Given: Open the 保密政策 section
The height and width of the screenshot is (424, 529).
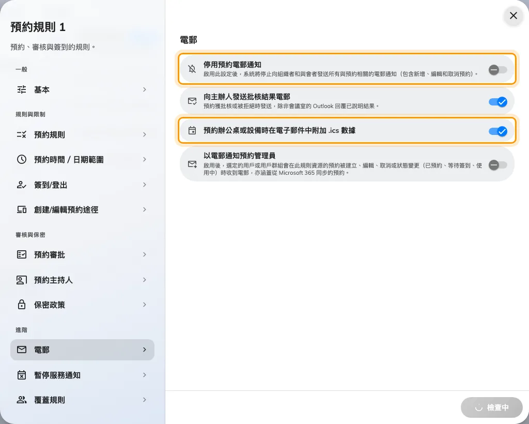Looking at the screenshot, I should [x=82, y=305].
